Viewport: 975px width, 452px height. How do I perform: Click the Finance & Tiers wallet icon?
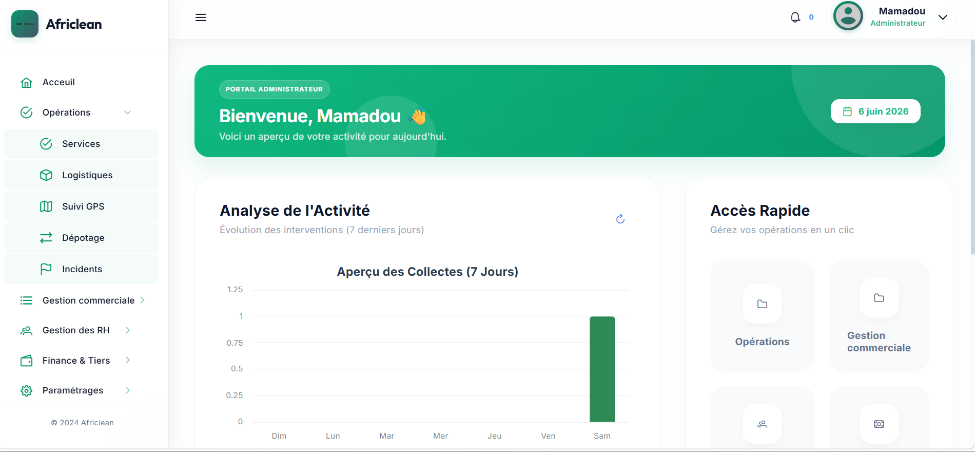(x=26, y=361)
